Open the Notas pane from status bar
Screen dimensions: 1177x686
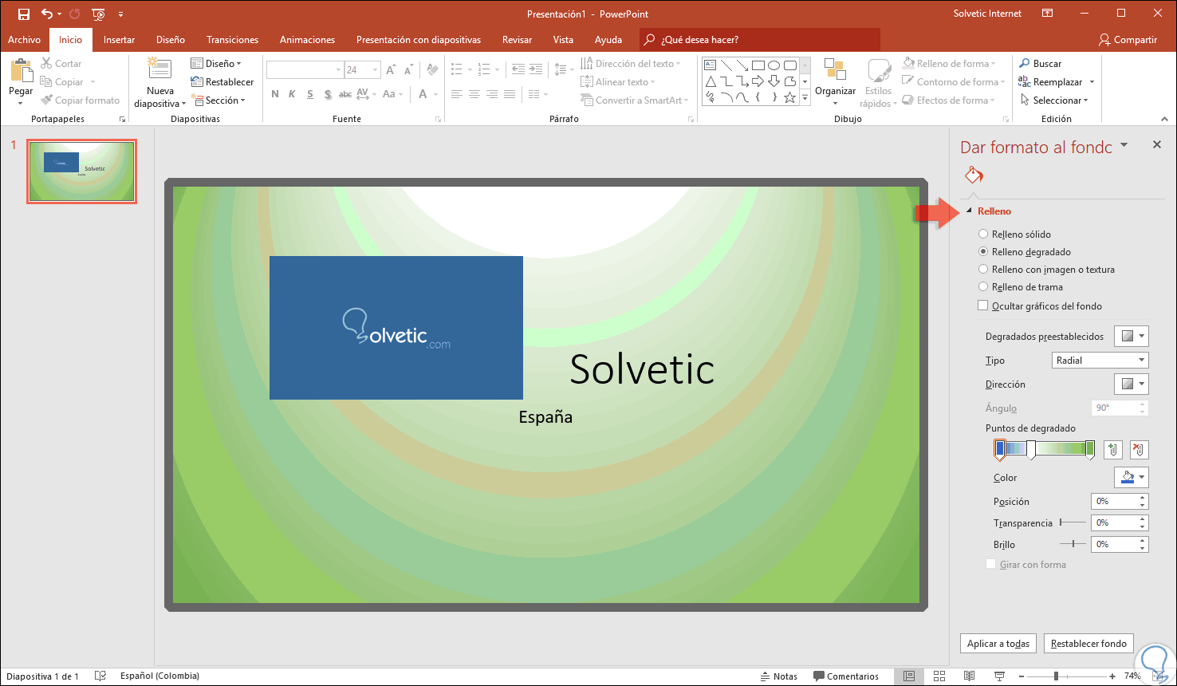pos(779,676)
